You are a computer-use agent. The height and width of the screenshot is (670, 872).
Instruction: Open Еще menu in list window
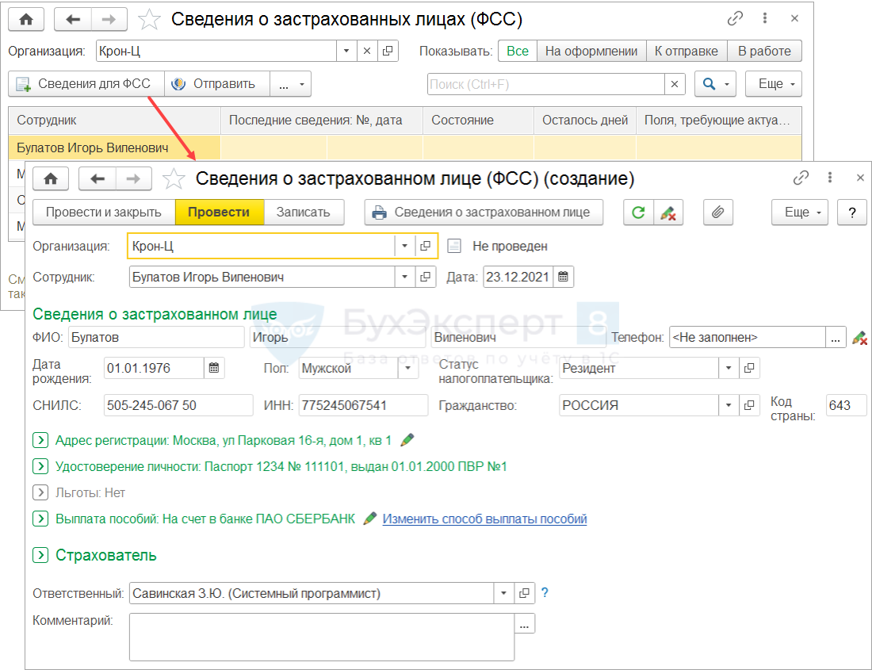[x=774, y=84]
